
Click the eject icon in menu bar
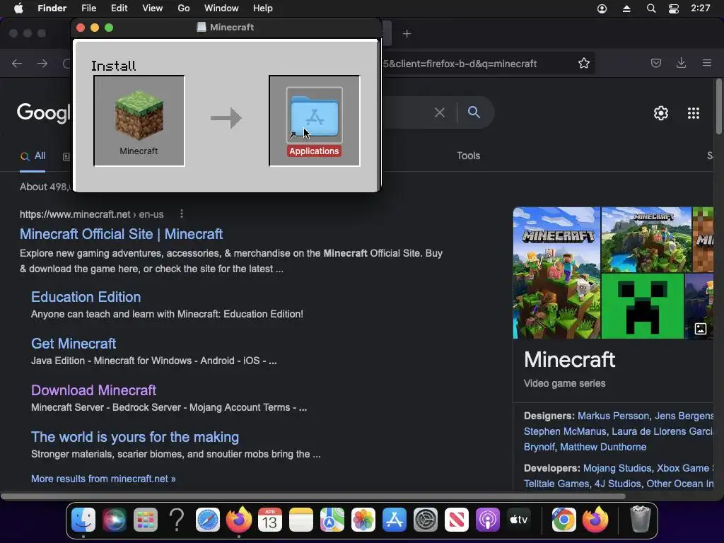[626, 8]
